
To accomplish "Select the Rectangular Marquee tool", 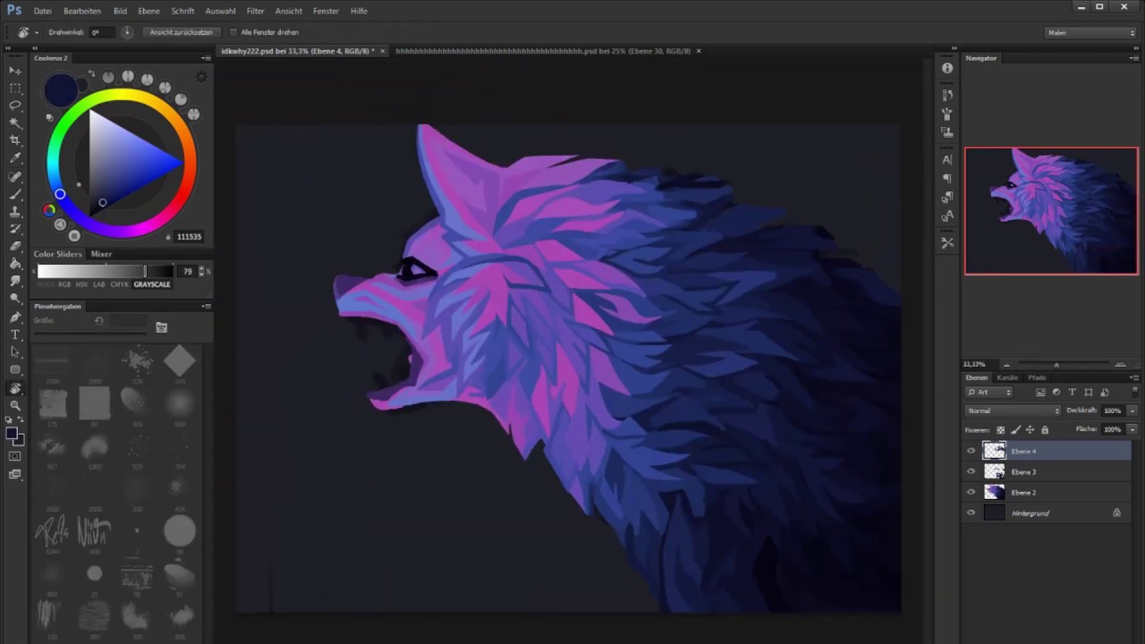I will click(x=15, y=89).
